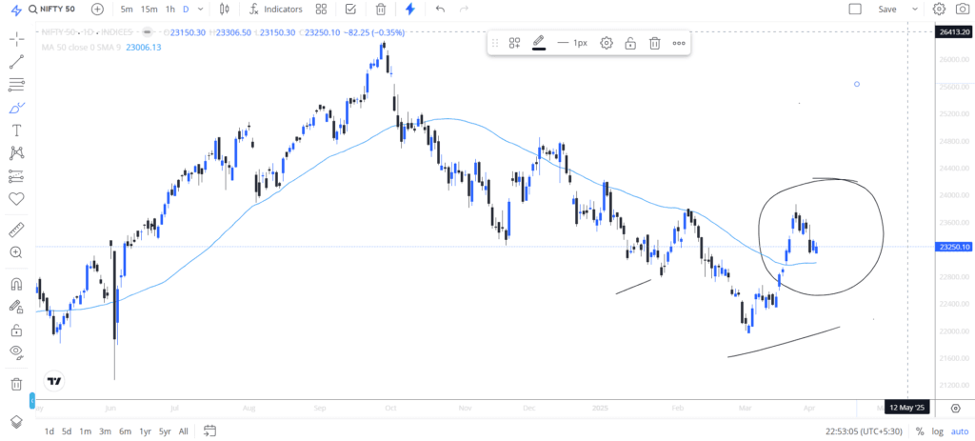Expand the timeframe interval dropdown arrow

pyautogui.click(x=200, y=10)
